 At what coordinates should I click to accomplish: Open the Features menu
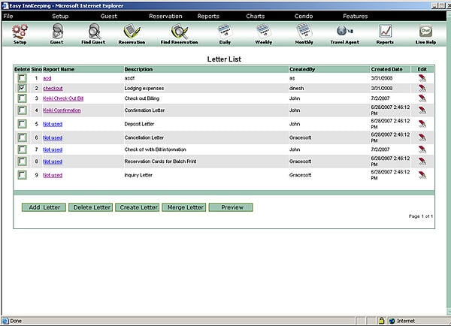pos(356,16)
